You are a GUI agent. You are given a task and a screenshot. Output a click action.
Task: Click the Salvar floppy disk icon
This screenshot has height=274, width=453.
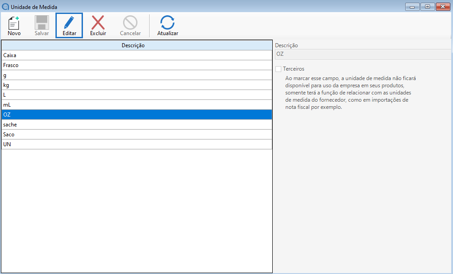point(42,22)
